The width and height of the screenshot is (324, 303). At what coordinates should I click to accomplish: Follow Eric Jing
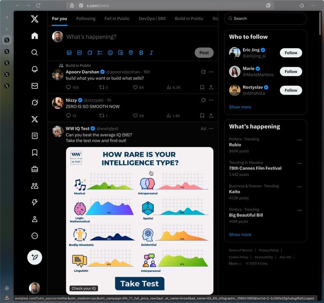(291, 53)
